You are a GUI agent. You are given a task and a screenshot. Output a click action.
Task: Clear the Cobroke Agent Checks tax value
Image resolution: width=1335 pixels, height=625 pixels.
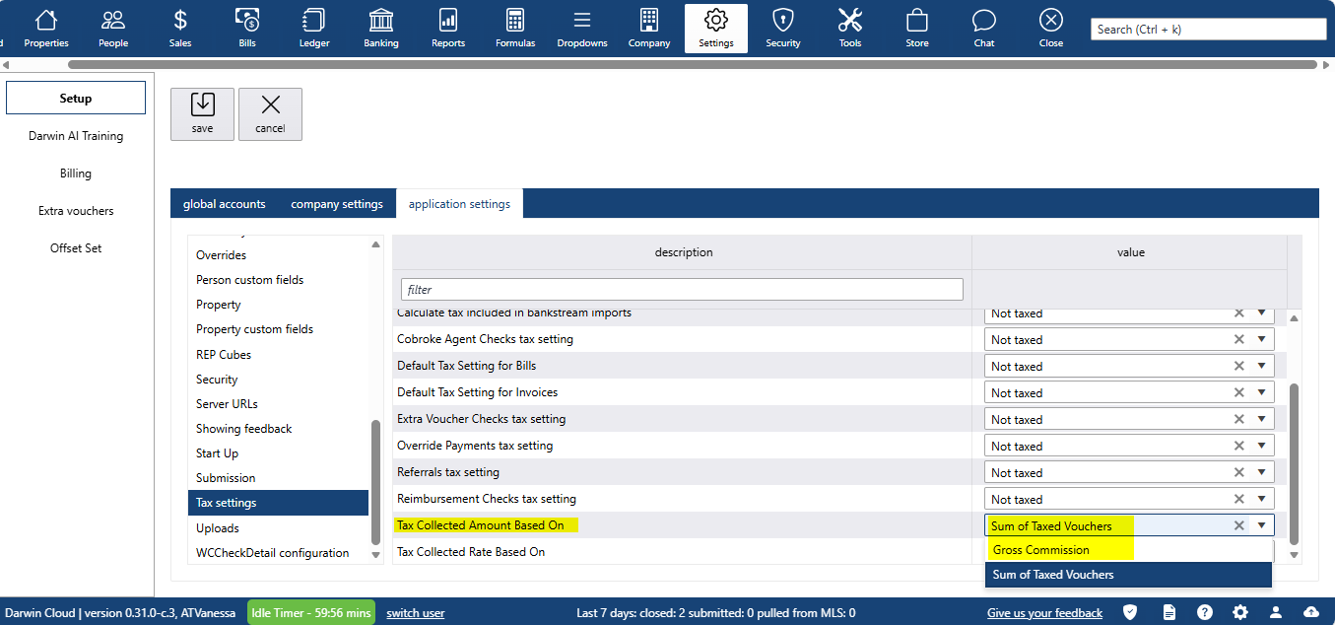point(1239,340)
